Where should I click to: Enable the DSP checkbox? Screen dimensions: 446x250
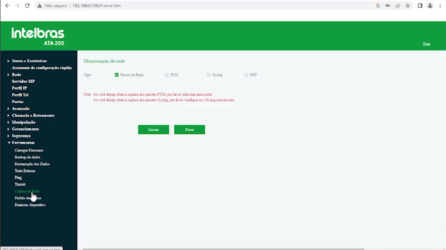(x=246, y=75)
